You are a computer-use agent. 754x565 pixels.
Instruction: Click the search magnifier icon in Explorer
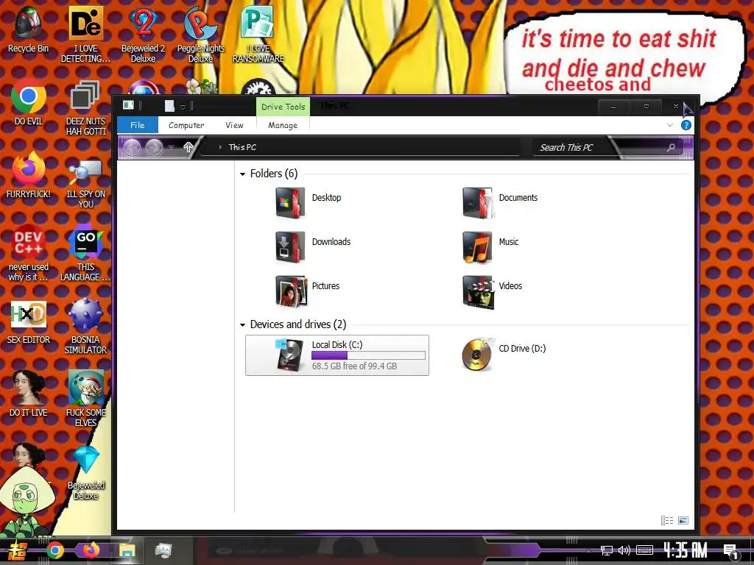click(671, 147)
